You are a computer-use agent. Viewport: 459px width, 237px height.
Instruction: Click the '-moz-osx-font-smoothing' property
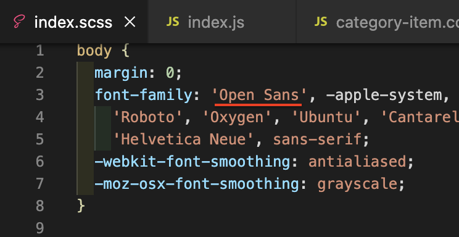(x=196, y=184)
